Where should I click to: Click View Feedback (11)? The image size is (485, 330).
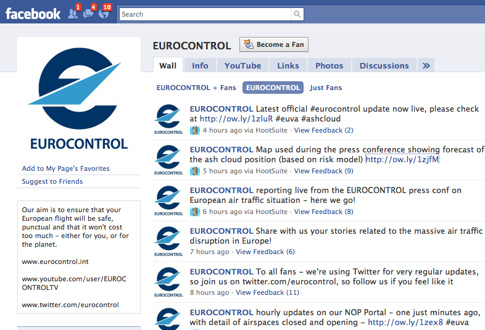coord(267,292)
